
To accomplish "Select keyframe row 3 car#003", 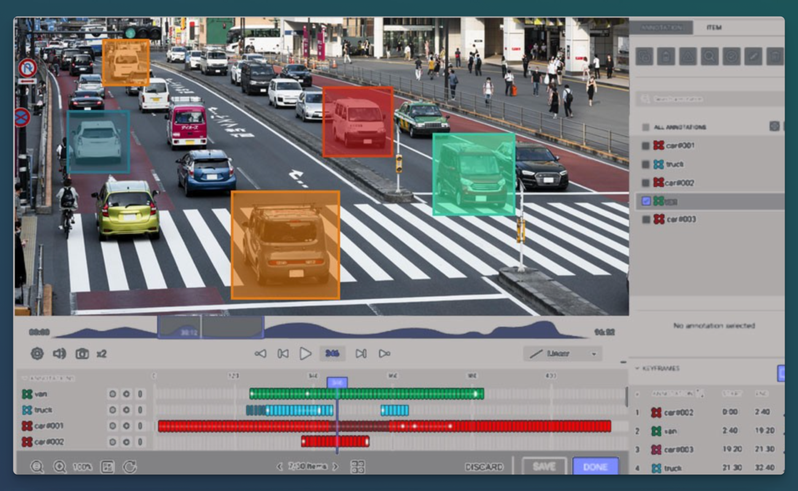I will (x=709, y=449).
